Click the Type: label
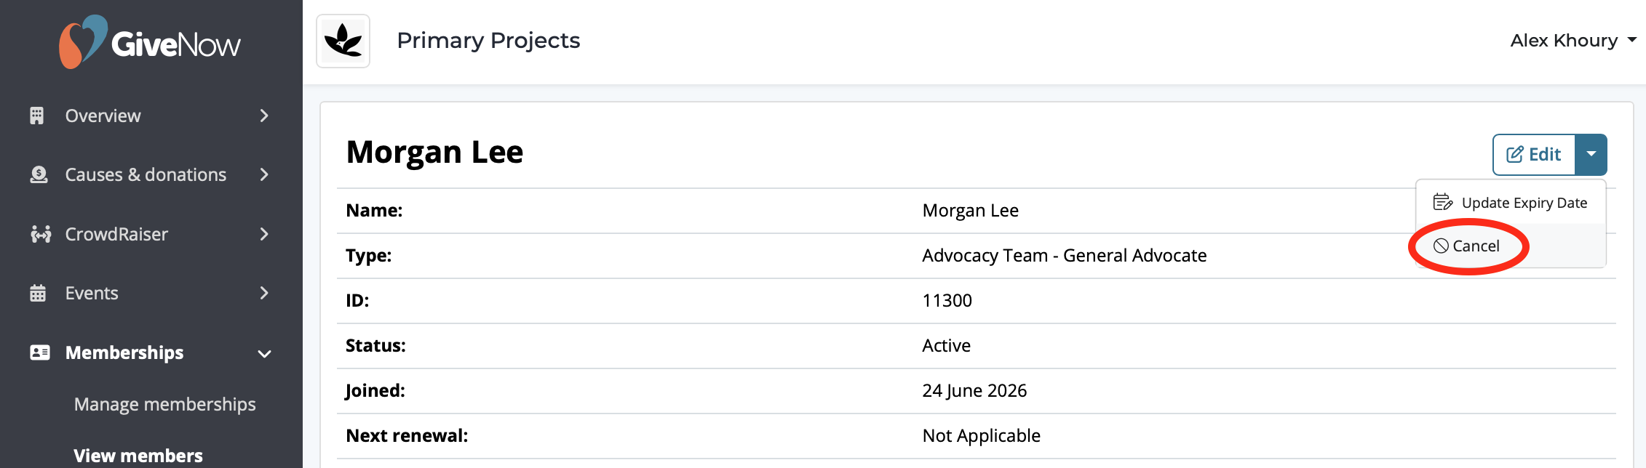The image size is (1646, 468). 368,255
